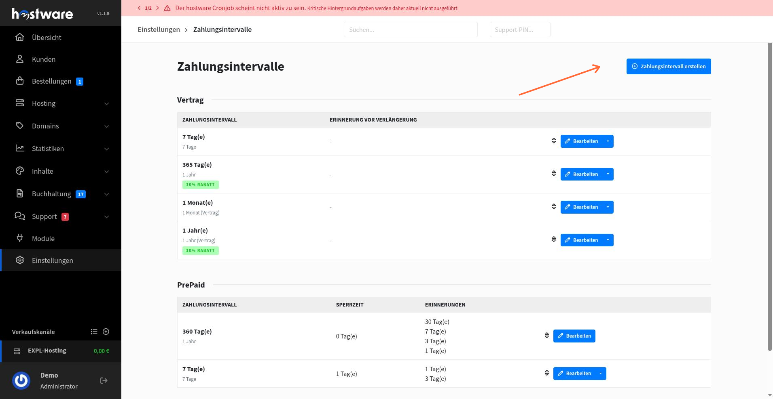The height and width of the screenshot is (399, 773).
Task: Click Zahlungsintervall erstellen button
Action: click(x=669, y=67)
